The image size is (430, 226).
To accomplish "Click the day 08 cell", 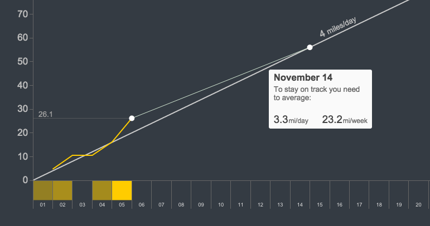I will pyautogui.click(x=181, y=190).
